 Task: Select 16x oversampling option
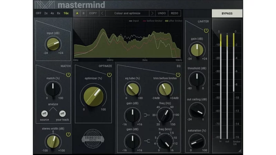(x=66, y=13)
